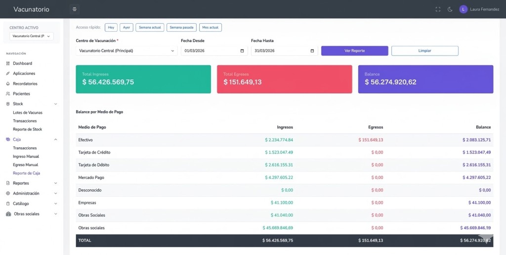Viewport: 506px width, 255px height.
Task: Click the Pacientes people icon
Action: pos(8,93)
